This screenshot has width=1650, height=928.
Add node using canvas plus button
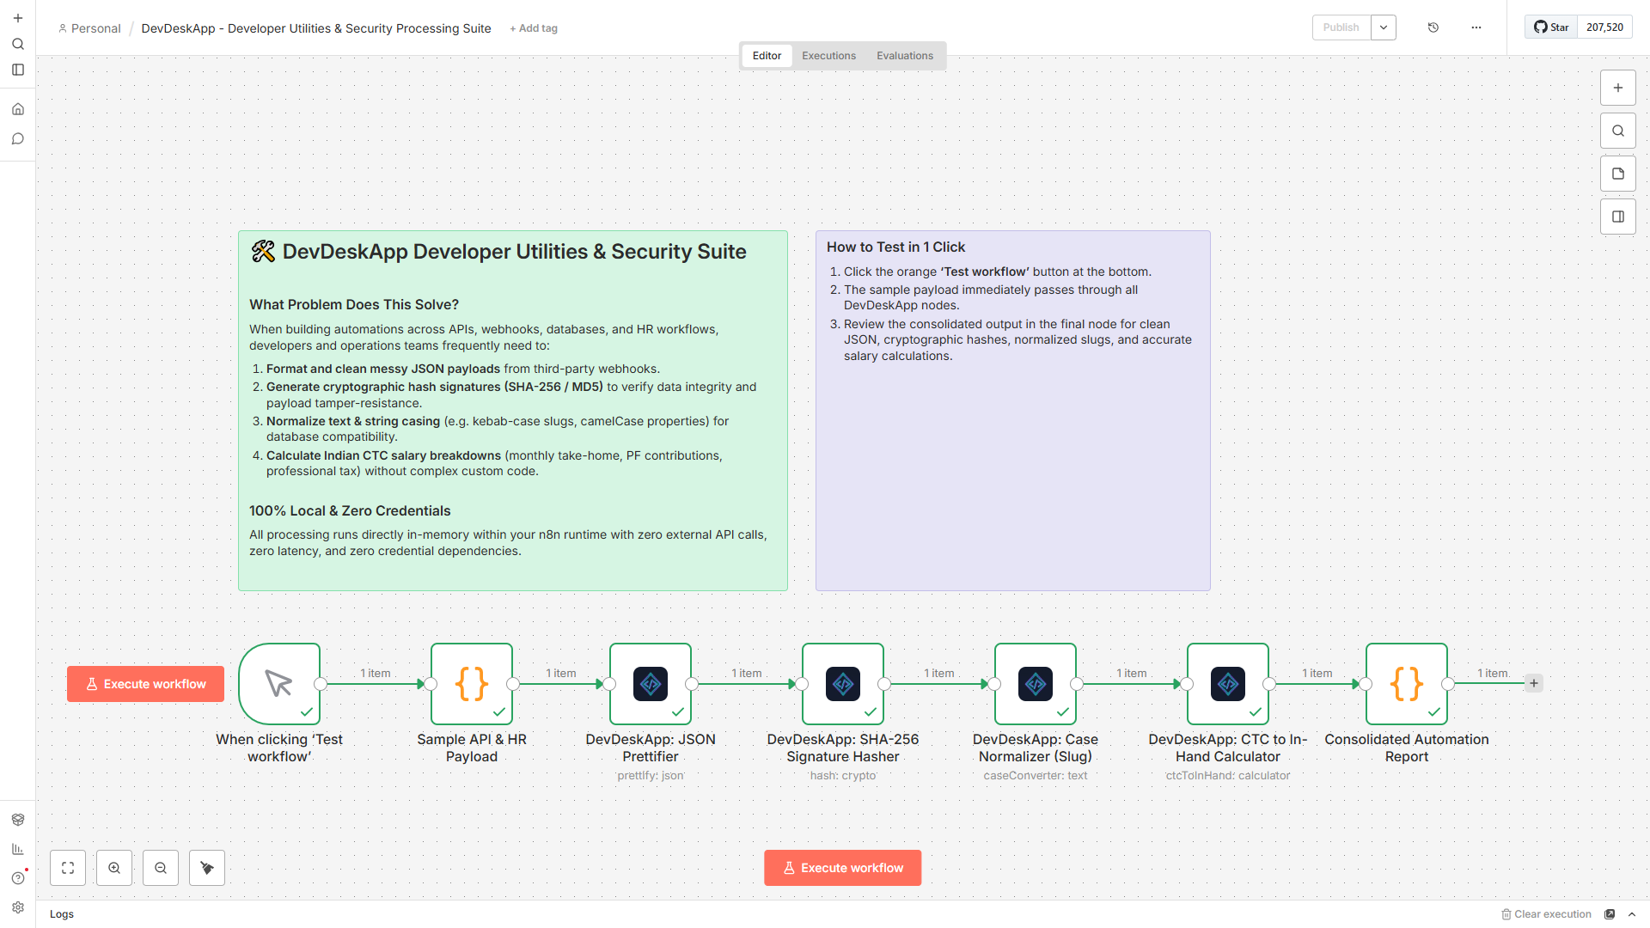[x=1618, y=88]
